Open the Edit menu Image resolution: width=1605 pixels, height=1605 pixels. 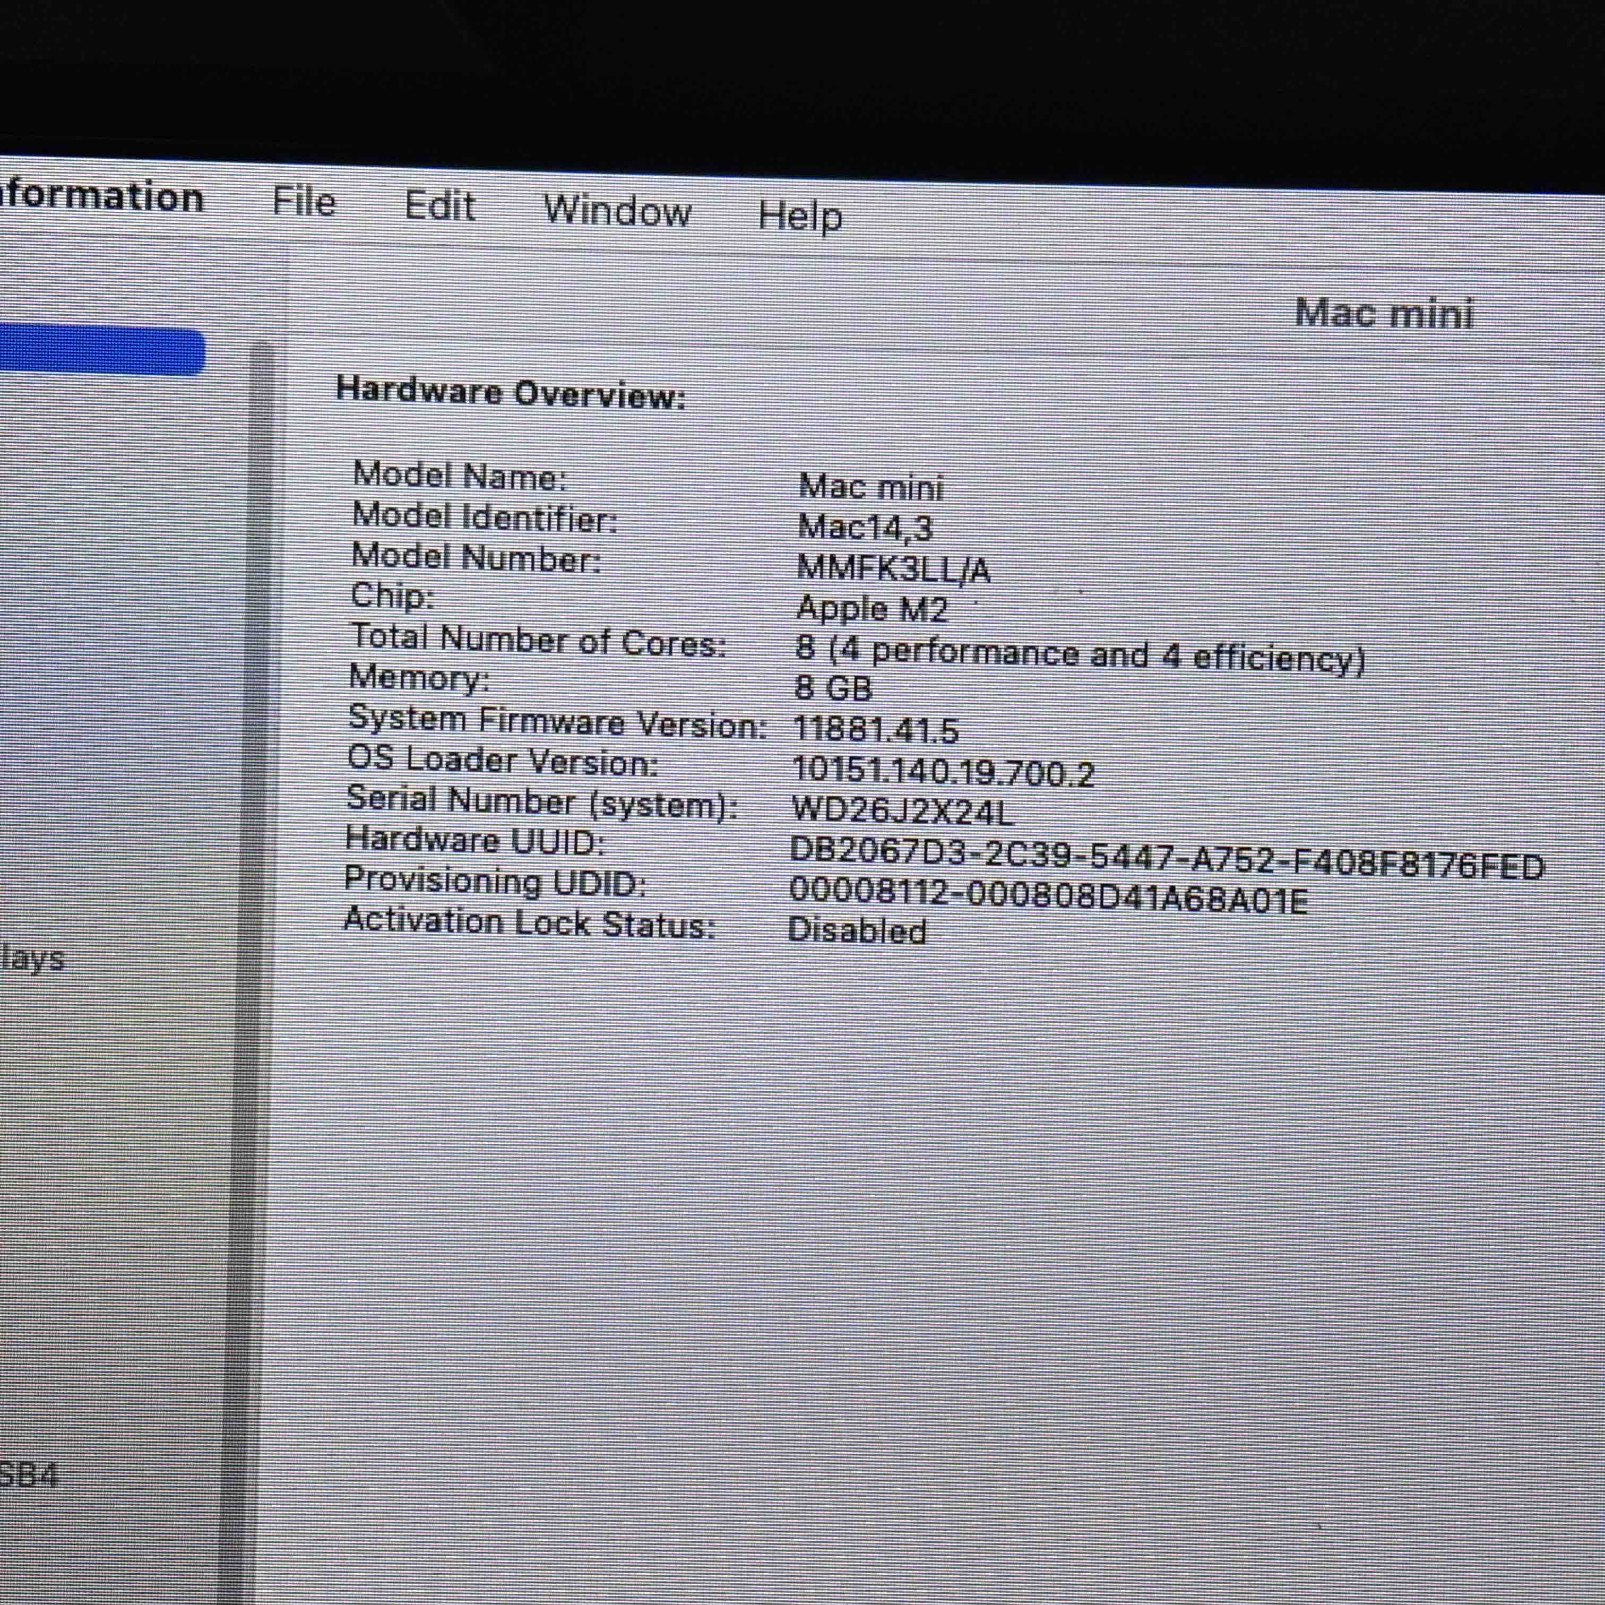click(x=439, y=206)
